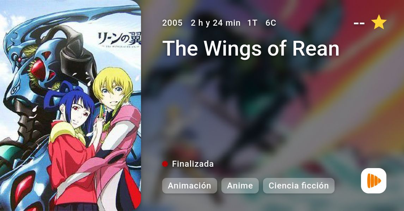The height and width of the screenshot is (211, 404).
Task: Click the Japanese title logo on the poster
Action: (x=119, y=40)
